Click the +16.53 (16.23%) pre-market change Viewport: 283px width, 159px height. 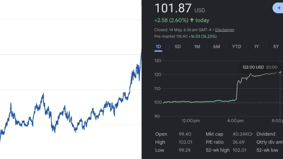pos(203,36)
